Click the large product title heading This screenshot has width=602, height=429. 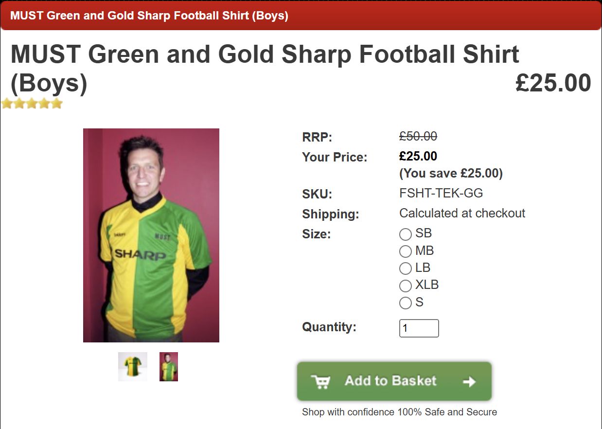[x=265, y=69]
